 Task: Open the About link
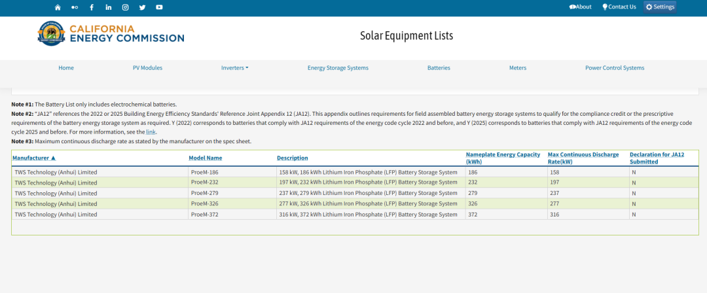(580, 7)
